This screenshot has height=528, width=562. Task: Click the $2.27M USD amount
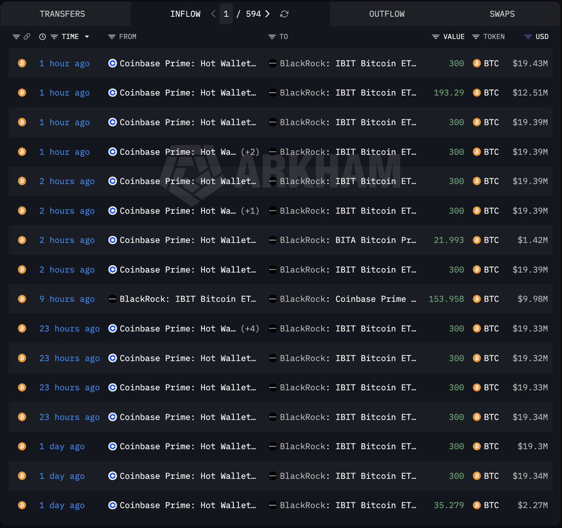[x=532, y=505]
